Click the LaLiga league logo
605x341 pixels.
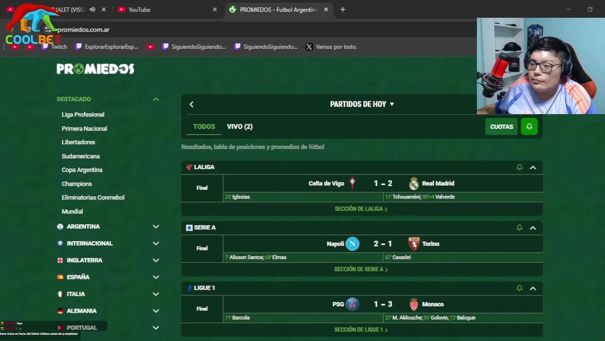click(189, 167)
